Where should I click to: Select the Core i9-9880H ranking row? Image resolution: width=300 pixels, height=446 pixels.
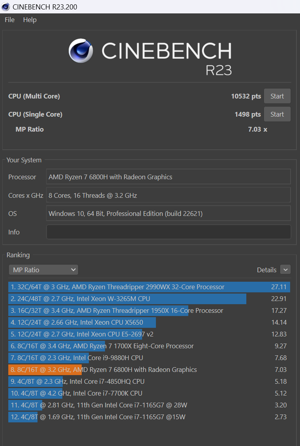pos(149,358)
